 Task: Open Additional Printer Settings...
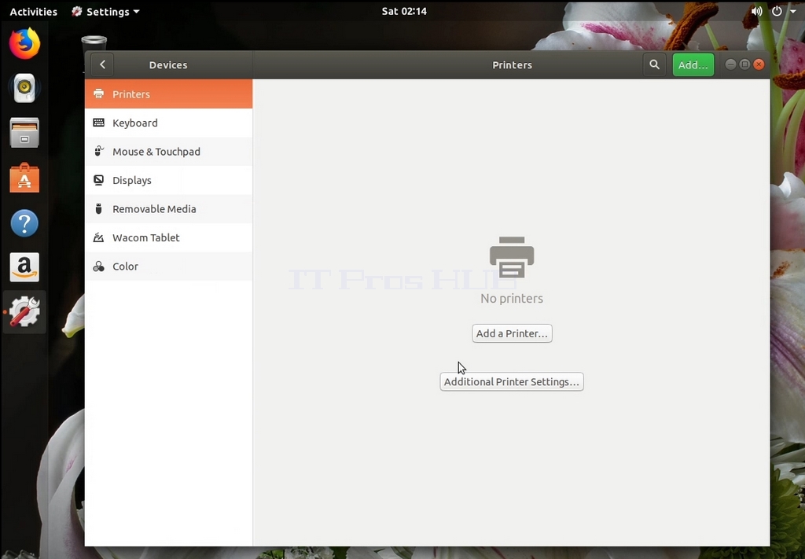click(x=511, y=381)
